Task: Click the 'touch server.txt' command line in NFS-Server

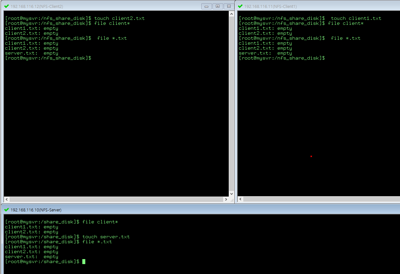Action: point(67,237)
